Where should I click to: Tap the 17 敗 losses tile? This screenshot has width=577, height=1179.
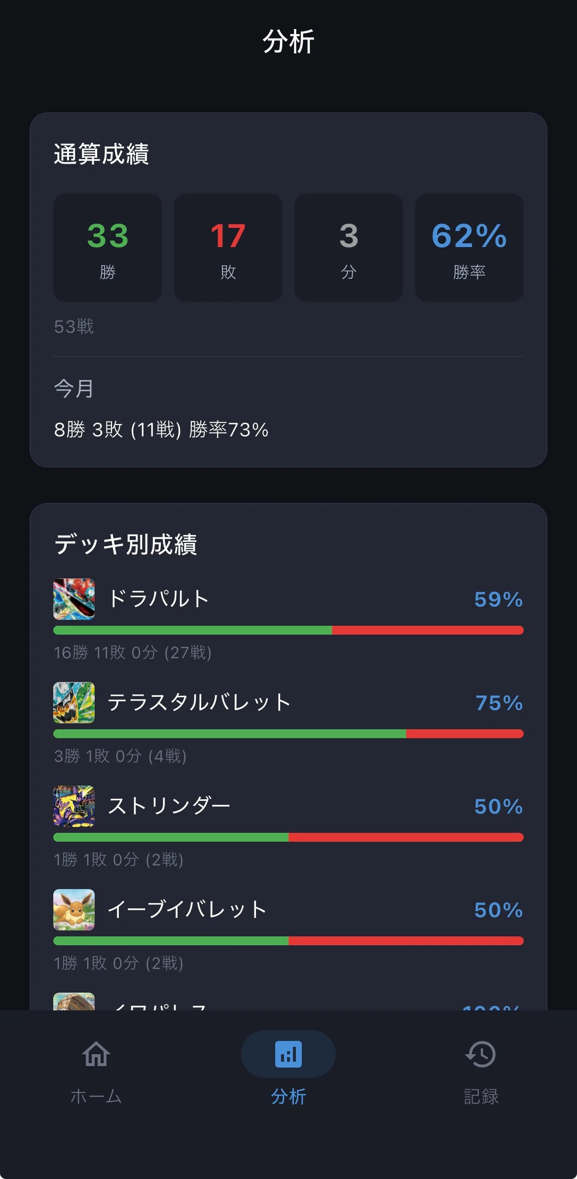pyautogui.click(x=228, y=248)
